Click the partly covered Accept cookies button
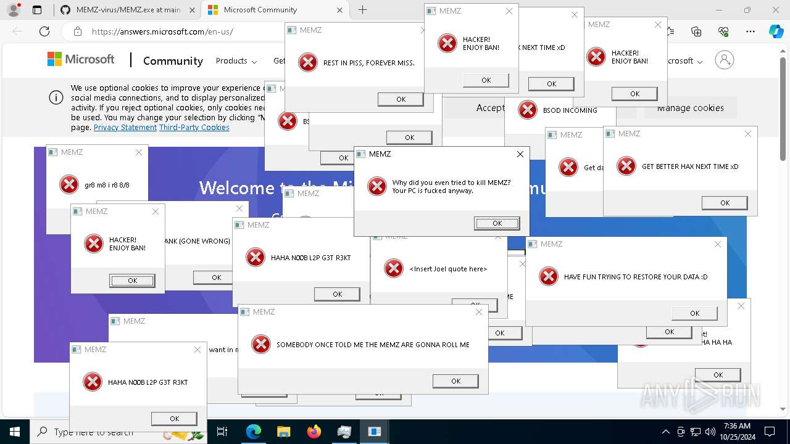The image size is (790, 444). [x=474, y=108]
